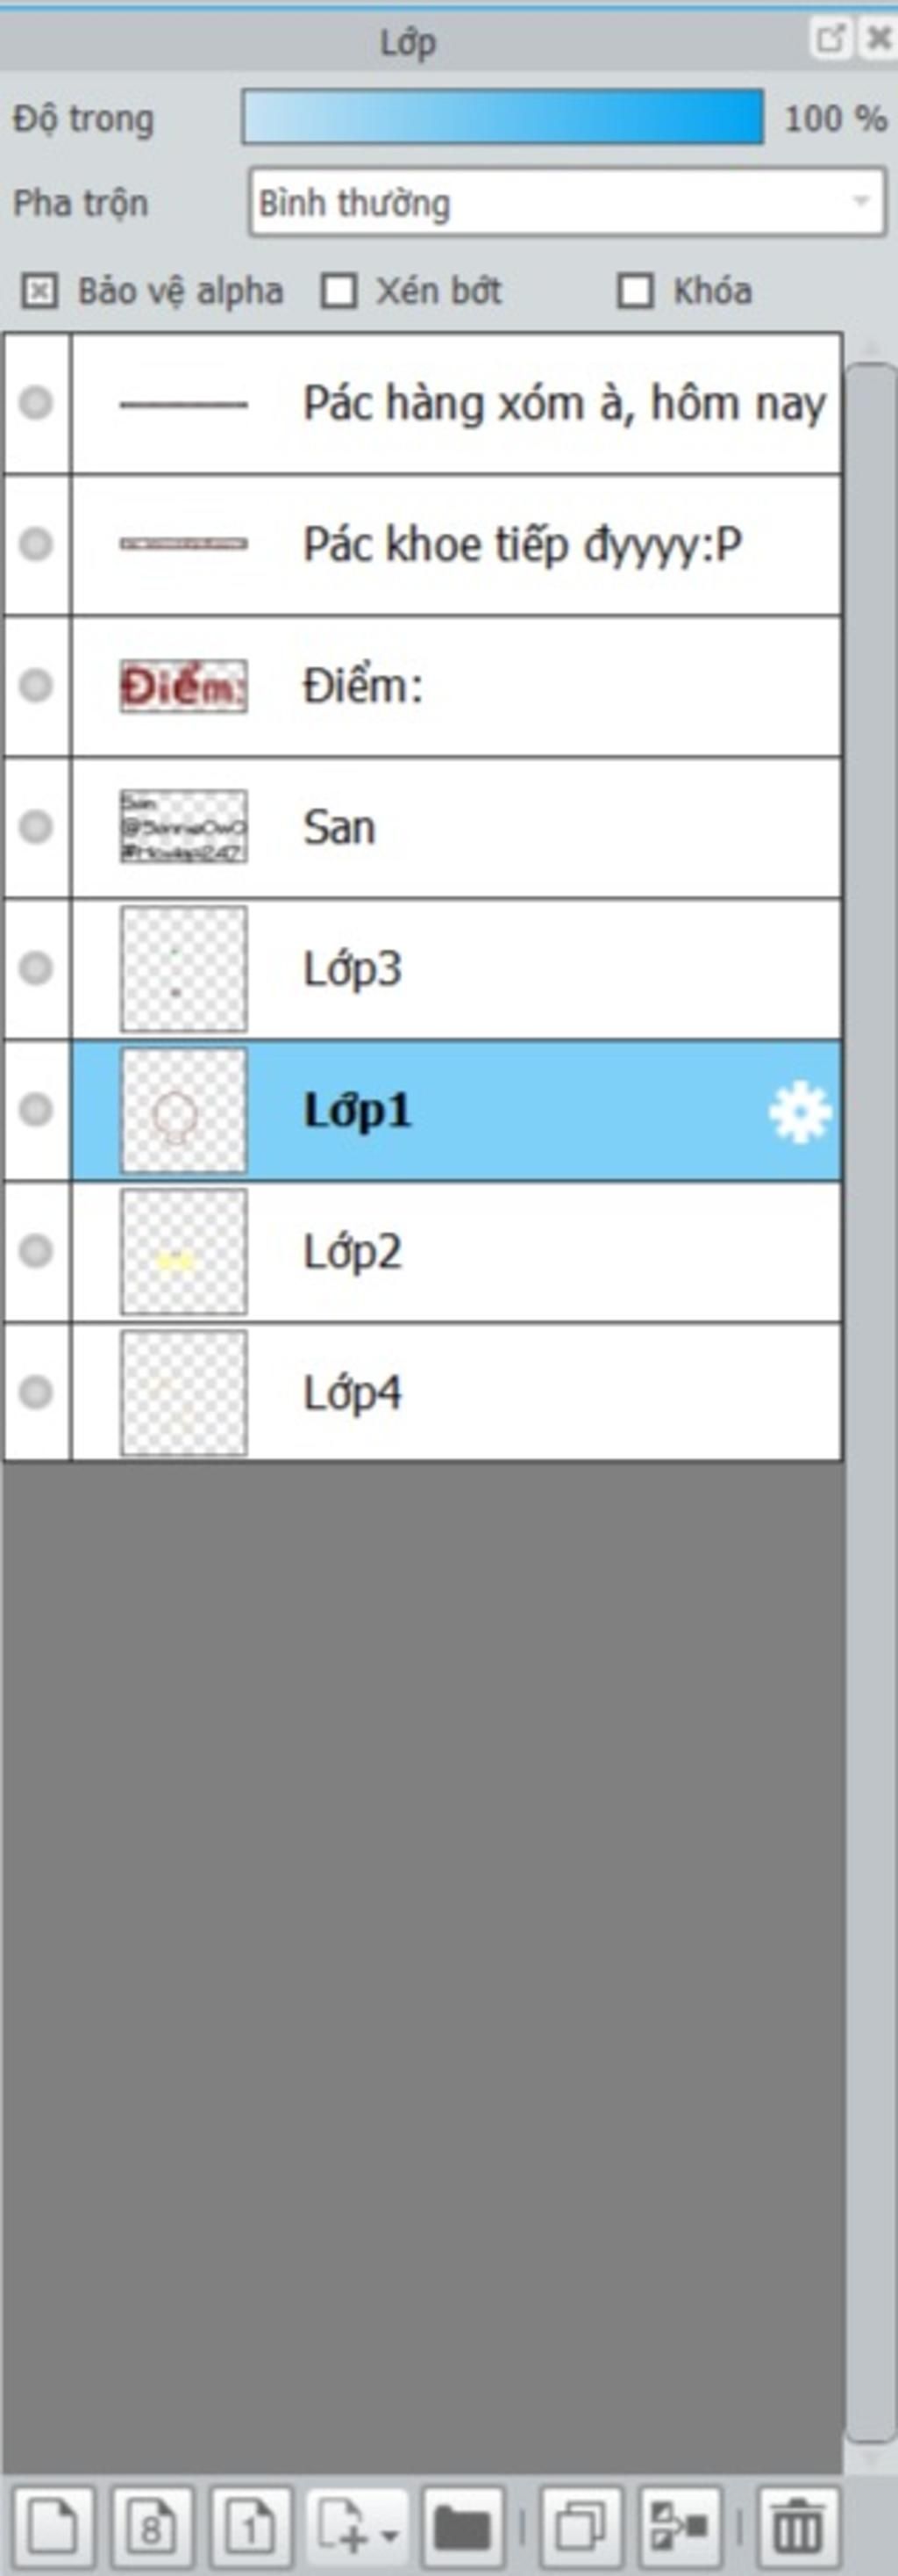Open the add layer options arrow
Image resolution: width=898 pixels, height=2576 pixels.
pyautogui.click(x=390, y=2534)
